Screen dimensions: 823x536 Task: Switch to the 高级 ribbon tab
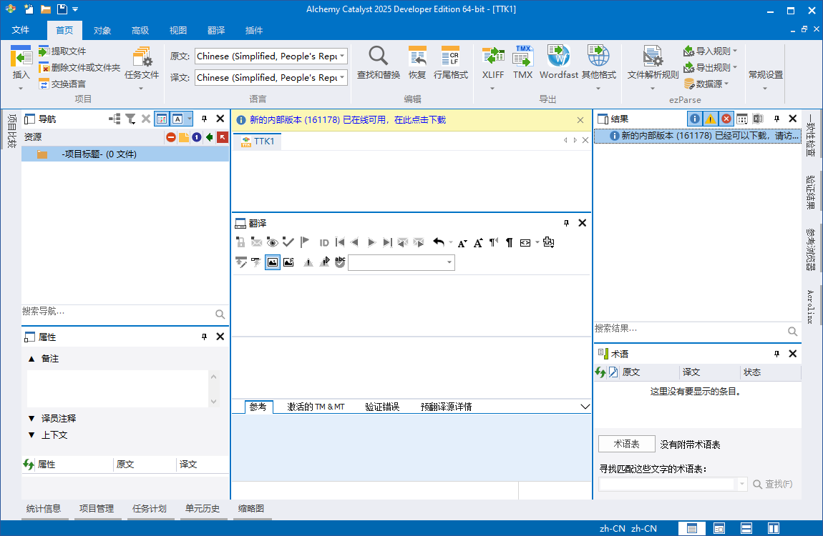coord(140,31)
